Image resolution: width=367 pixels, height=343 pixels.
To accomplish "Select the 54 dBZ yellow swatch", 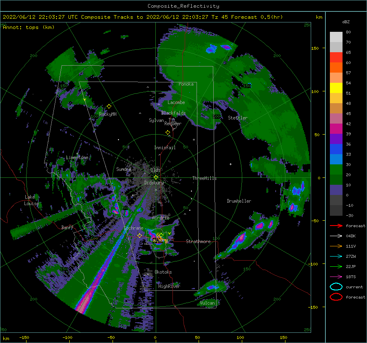I will [x=336, y=88].
